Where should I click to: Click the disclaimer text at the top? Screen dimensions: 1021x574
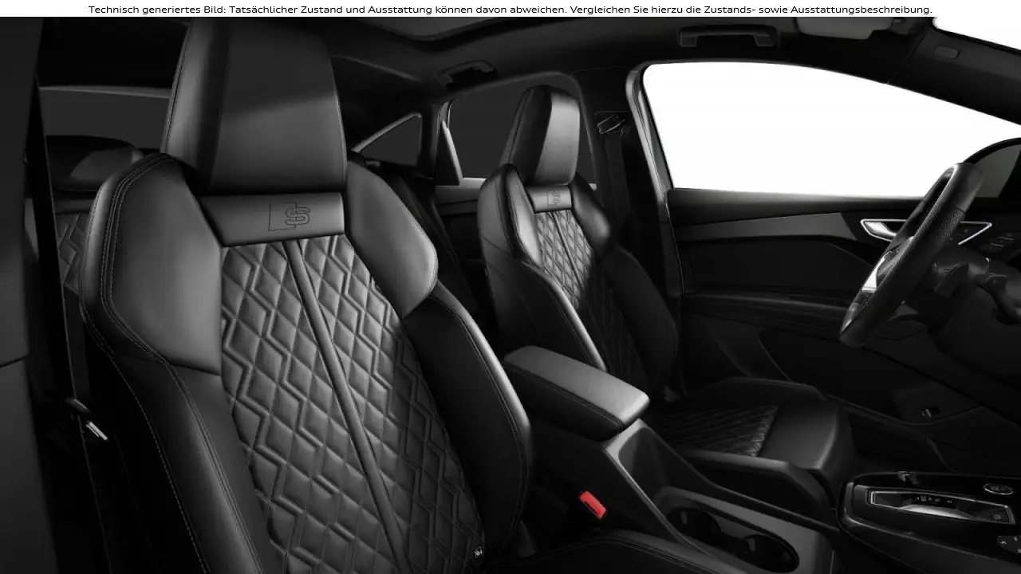click(510, 10)
